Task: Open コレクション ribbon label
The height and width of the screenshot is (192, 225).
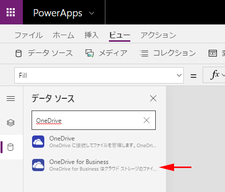Action: tap(175, 53)
